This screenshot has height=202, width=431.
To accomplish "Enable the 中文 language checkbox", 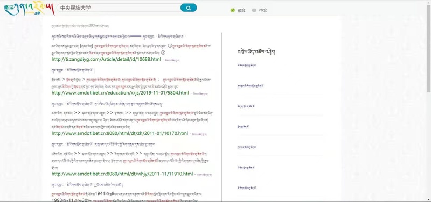I will [x=254, y=10].
